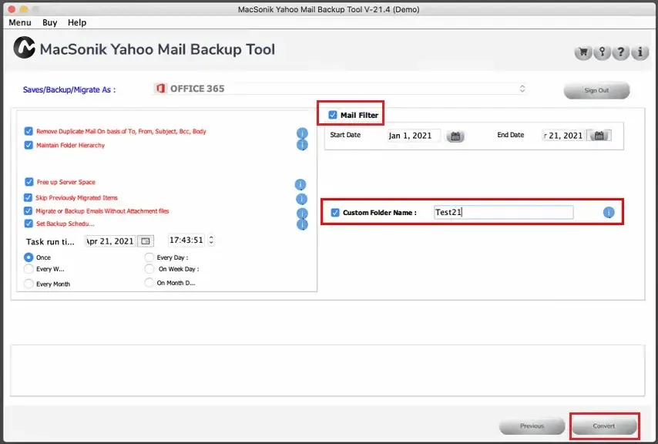Click the Start Date field Jan 1, 2021
The image size is (658, 444).
pos(414,136)
